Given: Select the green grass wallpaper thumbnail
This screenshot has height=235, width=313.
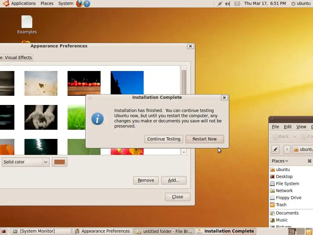Looking at the screenshot, I should 76,117.
